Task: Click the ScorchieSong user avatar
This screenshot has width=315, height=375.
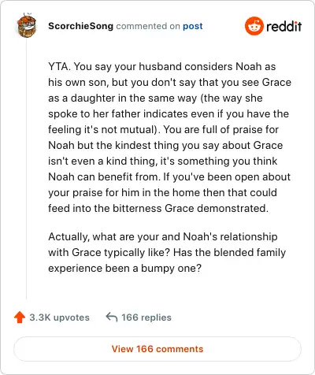Action: tap(27, 25)
